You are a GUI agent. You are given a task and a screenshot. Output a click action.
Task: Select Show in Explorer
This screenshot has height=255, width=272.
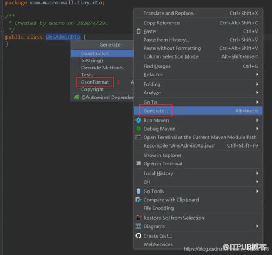[198, 155]
